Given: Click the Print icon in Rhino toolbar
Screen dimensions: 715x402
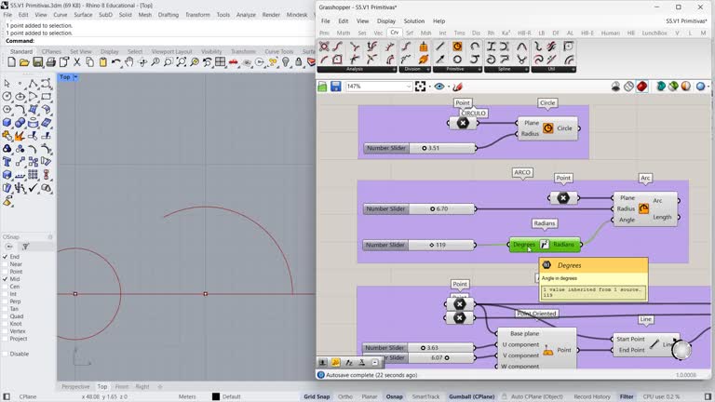Looking at the screenshot, I should click(50, 62).
